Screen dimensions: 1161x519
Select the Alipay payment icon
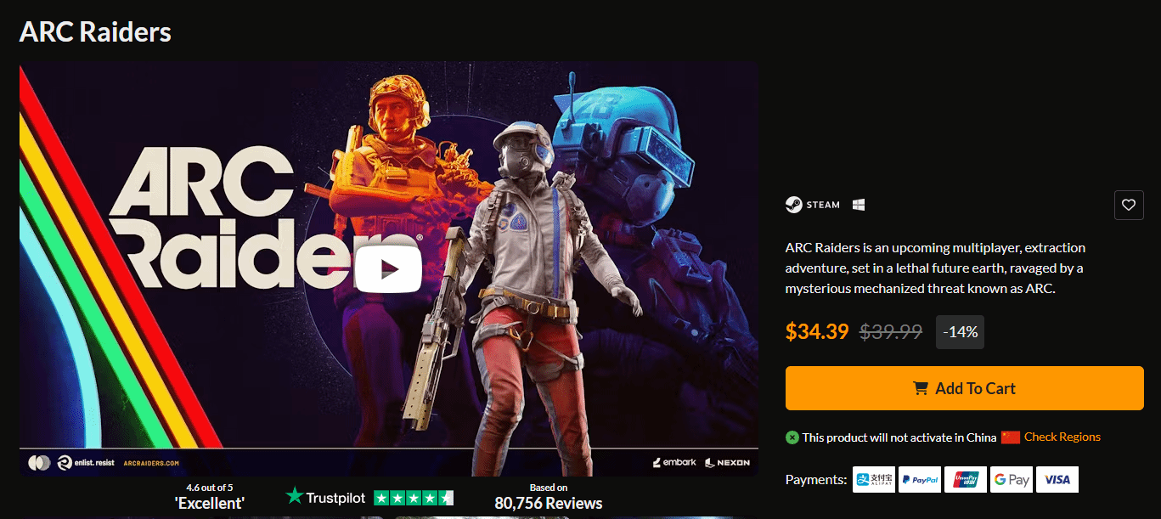pos(874,479)
